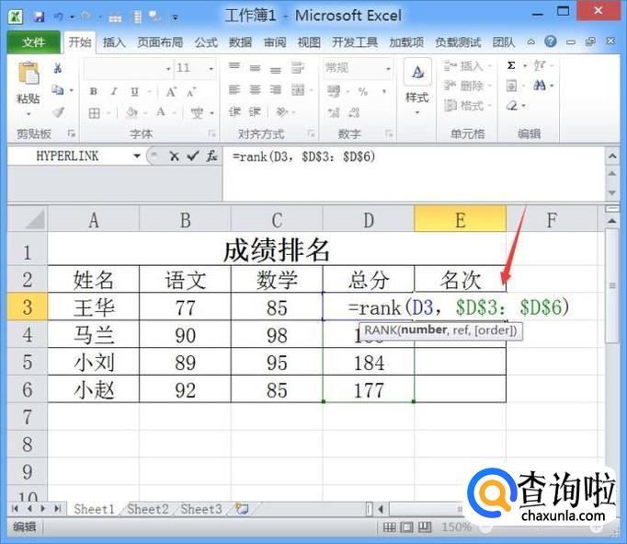Click decrease decimal icon

coord(354,113)
